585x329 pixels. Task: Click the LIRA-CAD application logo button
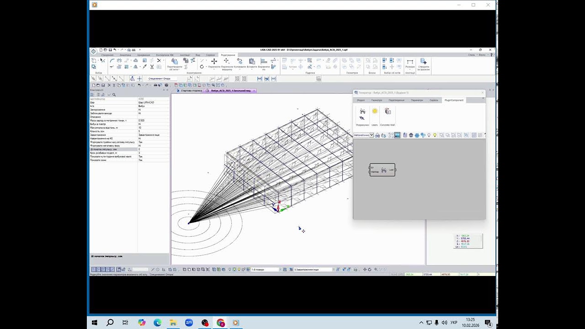click(x=93, y=52)
